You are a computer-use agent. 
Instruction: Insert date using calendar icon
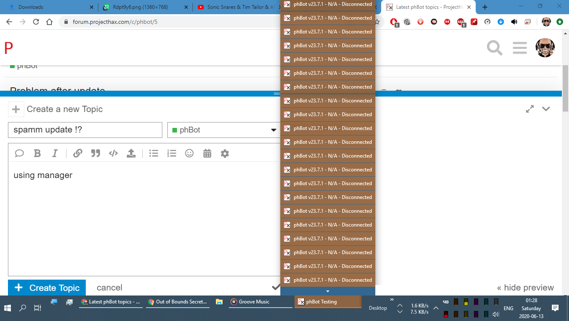(207, 153)
